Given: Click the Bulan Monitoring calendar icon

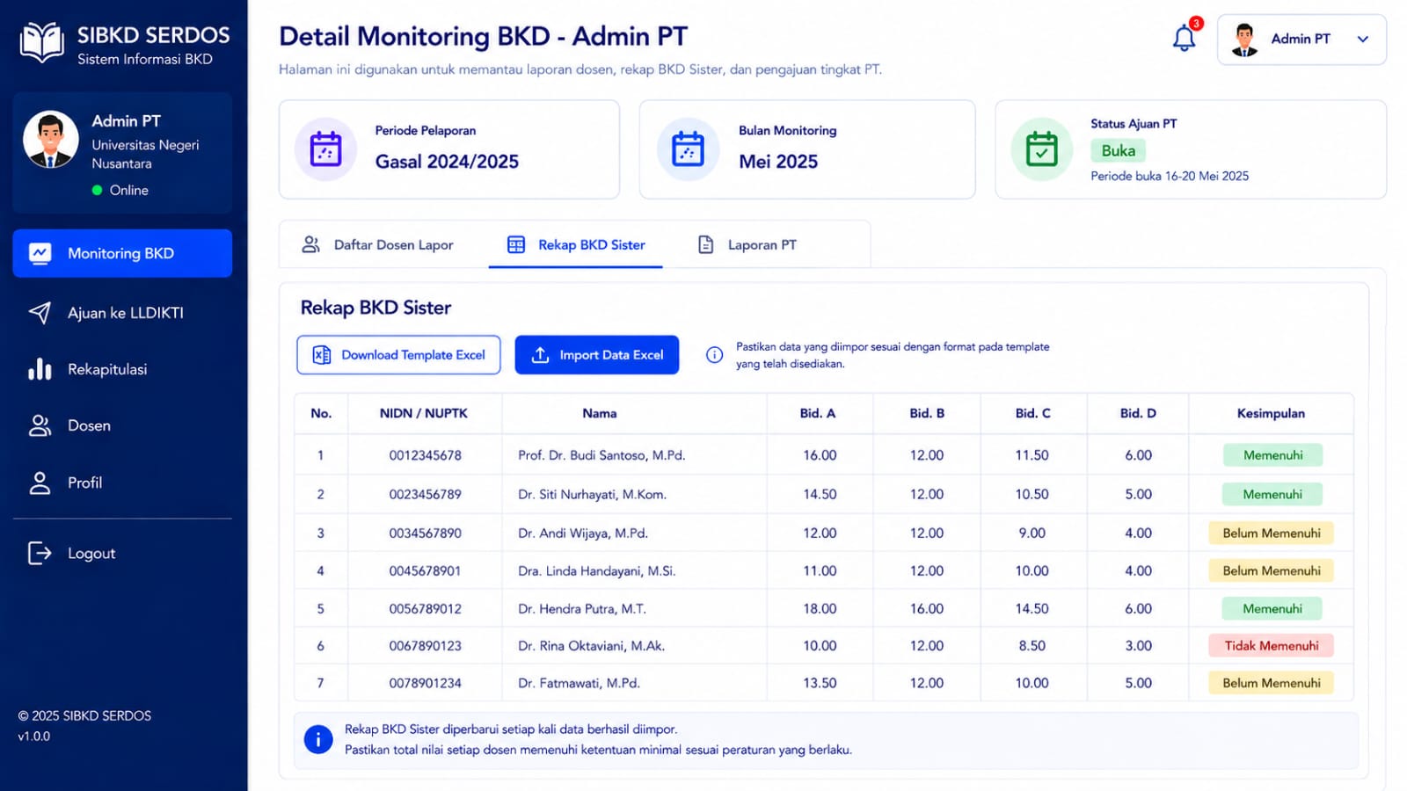Looking at the screenshot, I should coord(688,149).
